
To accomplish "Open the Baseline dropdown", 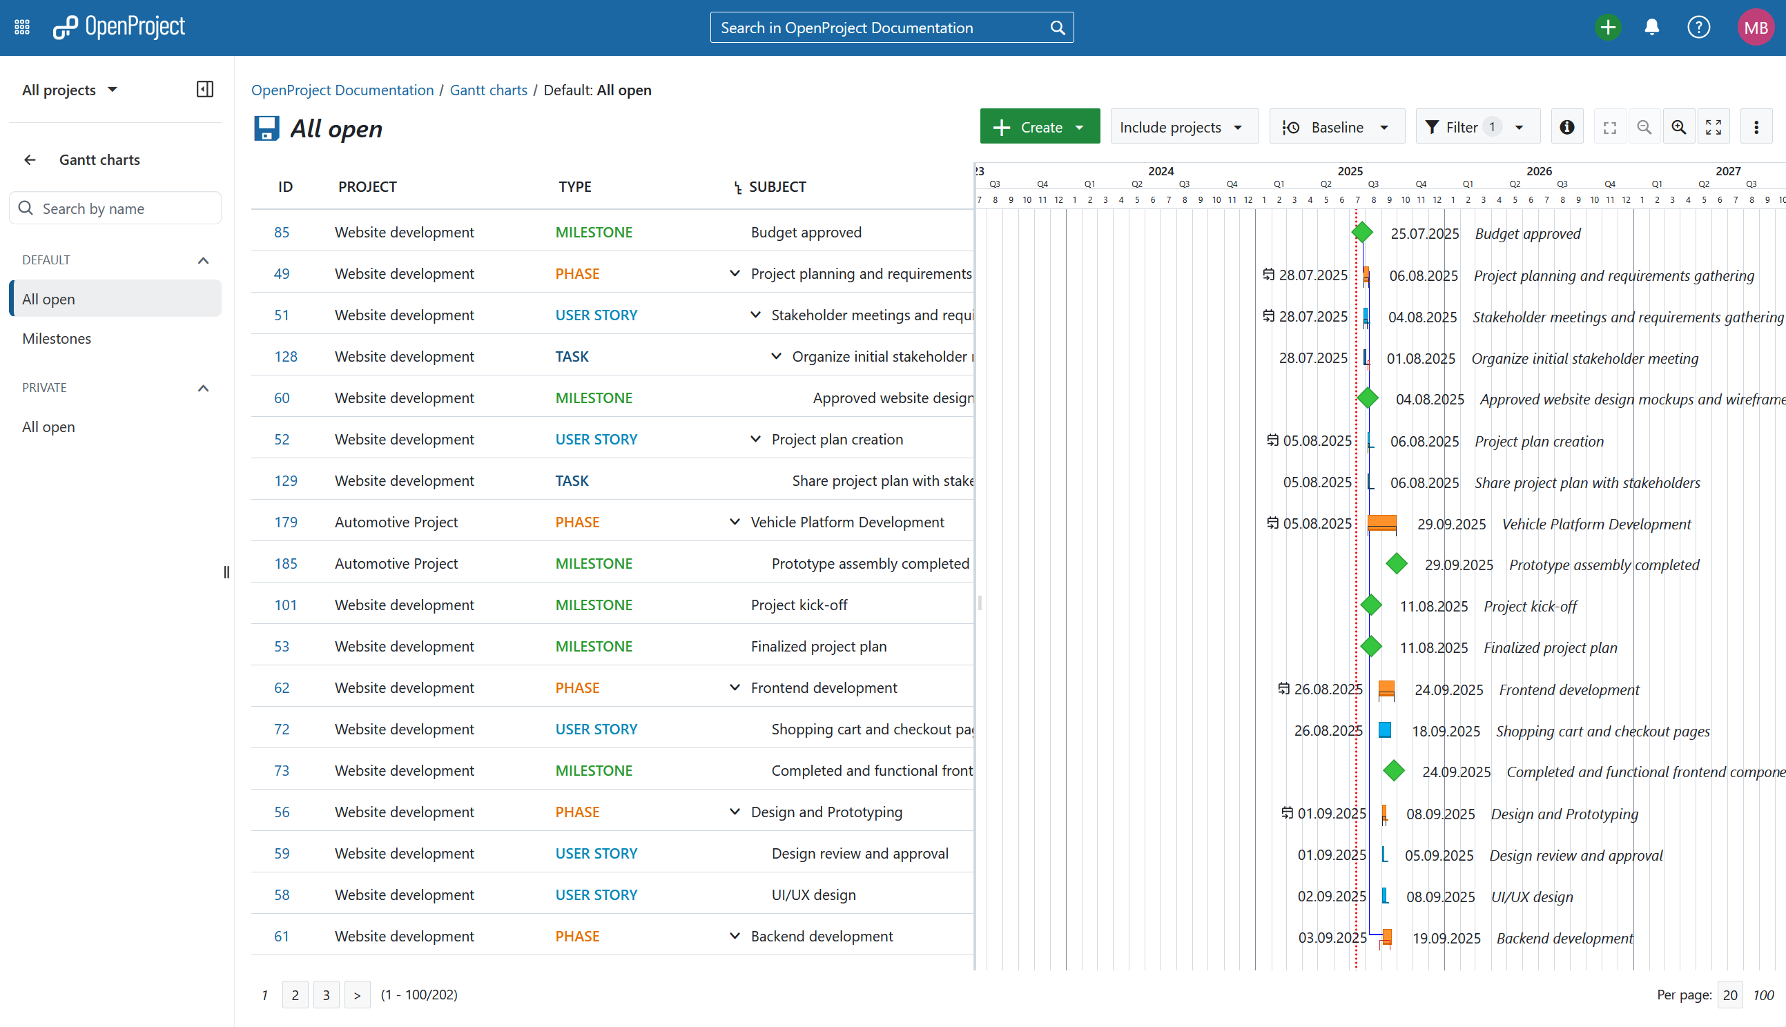I will pyautogui.click(x=1337, y=127).
